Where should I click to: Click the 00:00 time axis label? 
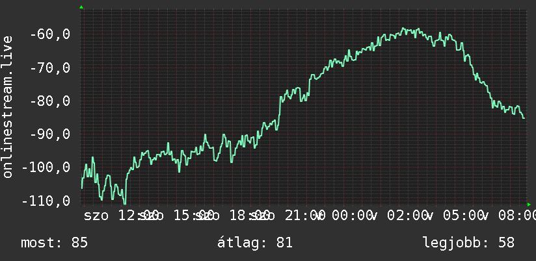352,216
